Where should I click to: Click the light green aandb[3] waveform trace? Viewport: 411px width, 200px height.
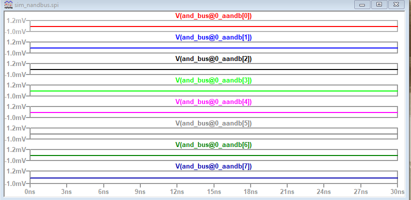tap(214, 91)
